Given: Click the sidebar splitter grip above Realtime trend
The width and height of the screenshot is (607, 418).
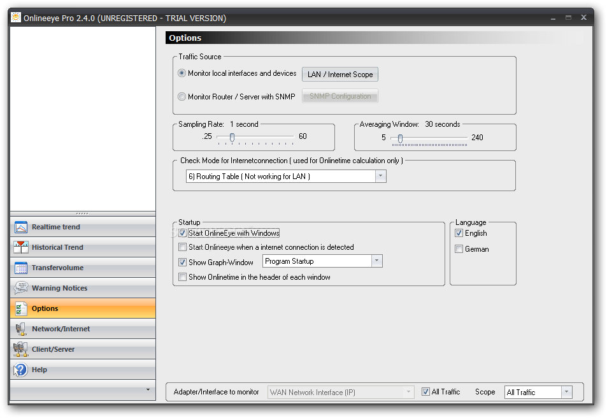Looking at the screenshot, I should (82, 213).
